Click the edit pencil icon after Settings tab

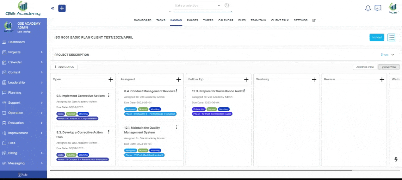coord(314,20)
